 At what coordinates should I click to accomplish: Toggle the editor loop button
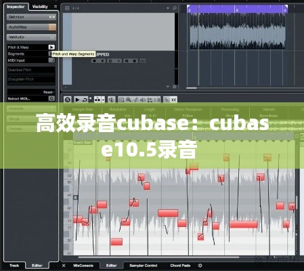pyautogui.click(x=85, y=100)
